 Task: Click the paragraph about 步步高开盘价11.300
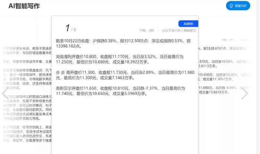(125, 75)
